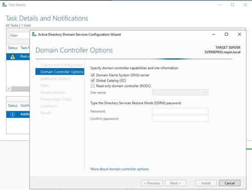Go to Installation step
The height and width of the screenshot is (190, 252).
tap(49, 106)
